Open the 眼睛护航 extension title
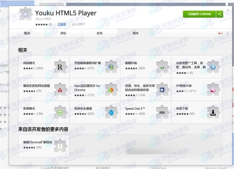Image resolution: width=234 pixels, height=169 pixels. (x=131, y=63)
